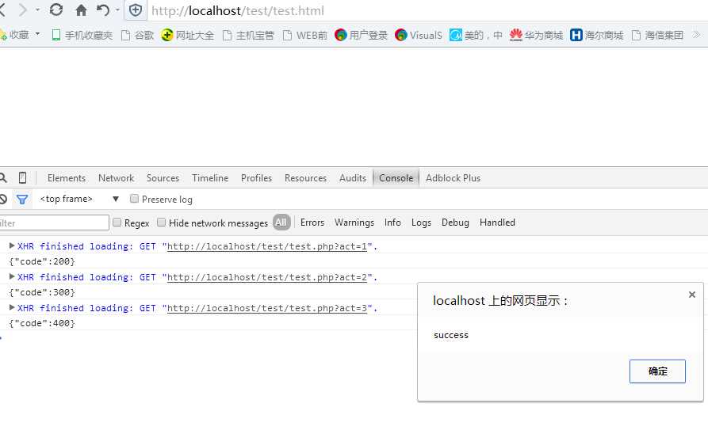Click the undo arrow icon in toolbar
The image size is (708, 430).
click(103, 10)
